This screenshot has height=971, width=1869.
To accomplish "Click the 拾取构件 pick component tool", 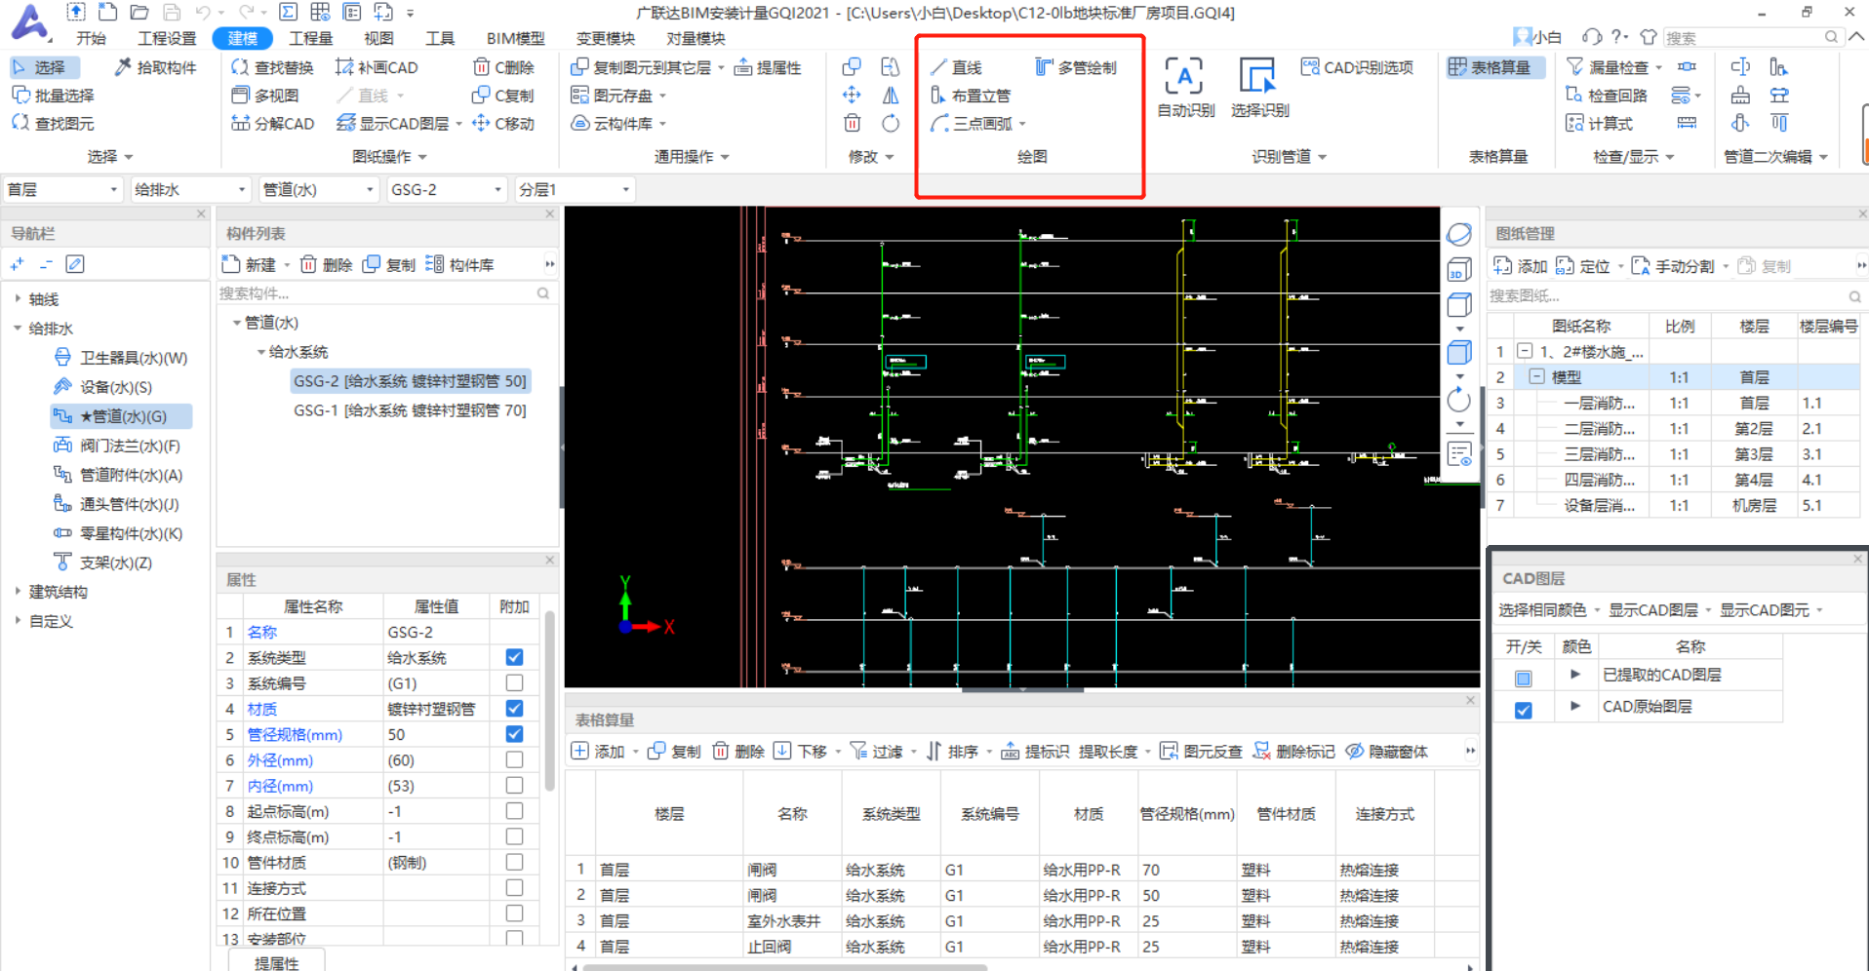I will [156, 67].
